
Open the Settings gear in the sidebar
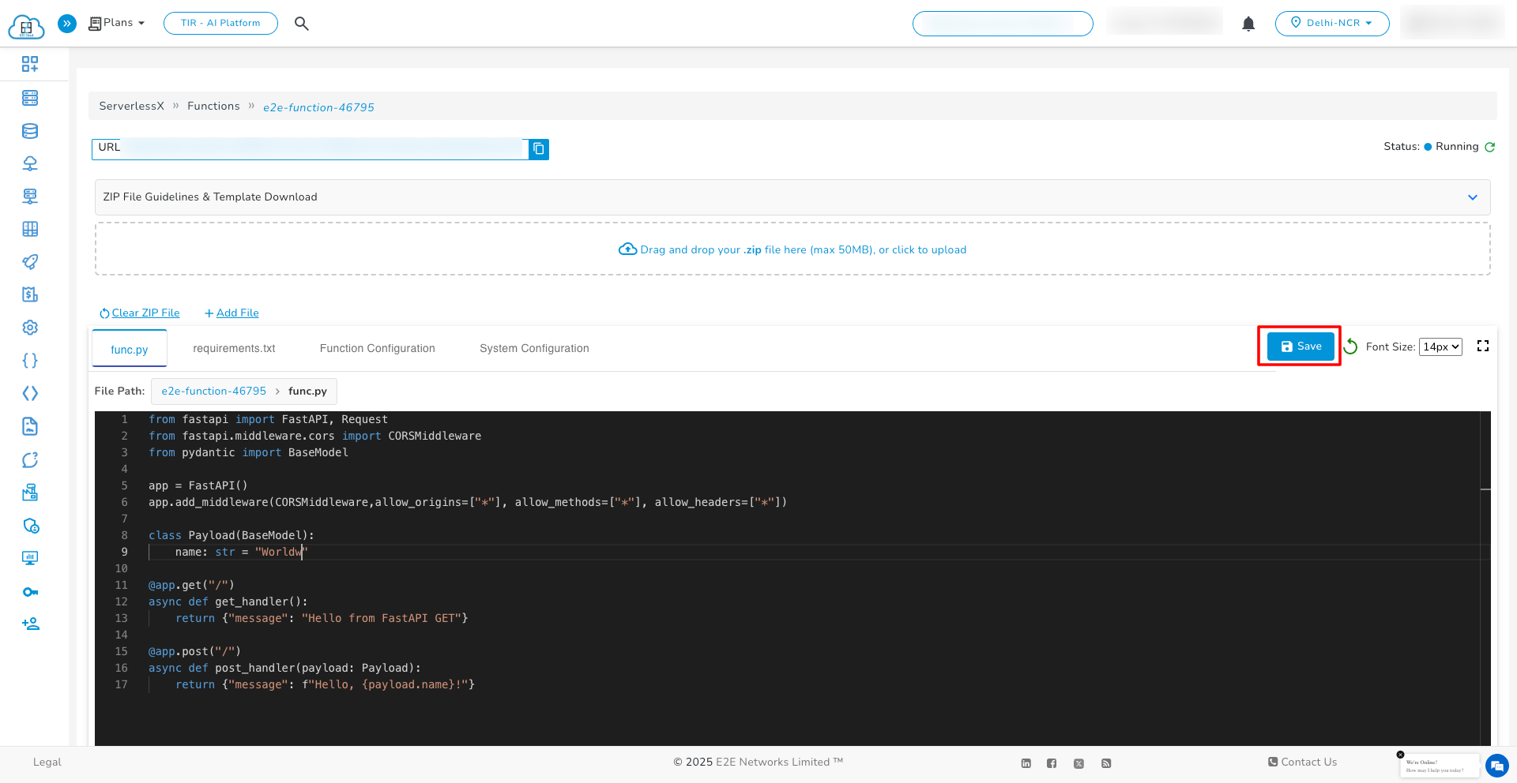tap(29, 327)
